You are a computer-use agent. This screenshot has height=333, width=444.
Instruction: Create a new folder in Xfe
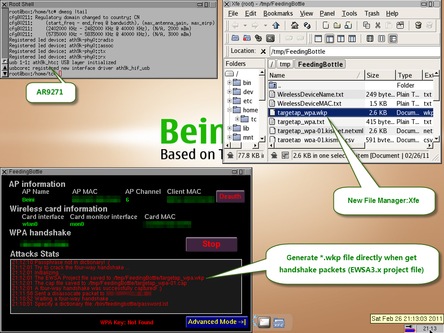(x=337, y=26)
